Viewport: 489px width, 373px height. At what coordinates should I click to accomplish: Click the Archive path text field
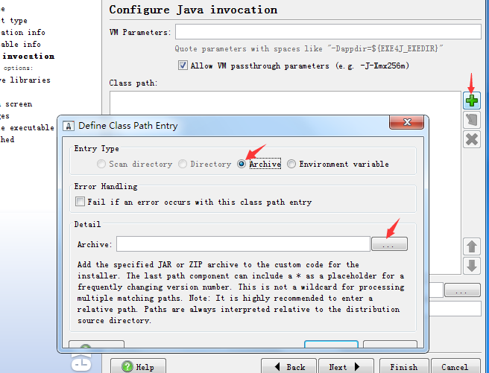243,243
